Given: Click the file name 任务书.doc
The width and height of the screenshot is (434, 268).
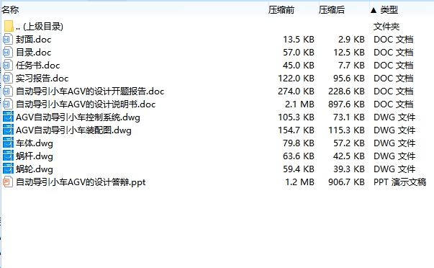Looking at the screenshot, I should pos(38,66).
